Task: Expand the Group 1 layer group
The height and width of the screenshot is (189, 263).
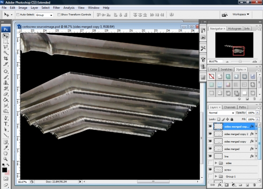Action: coord(216,176)
